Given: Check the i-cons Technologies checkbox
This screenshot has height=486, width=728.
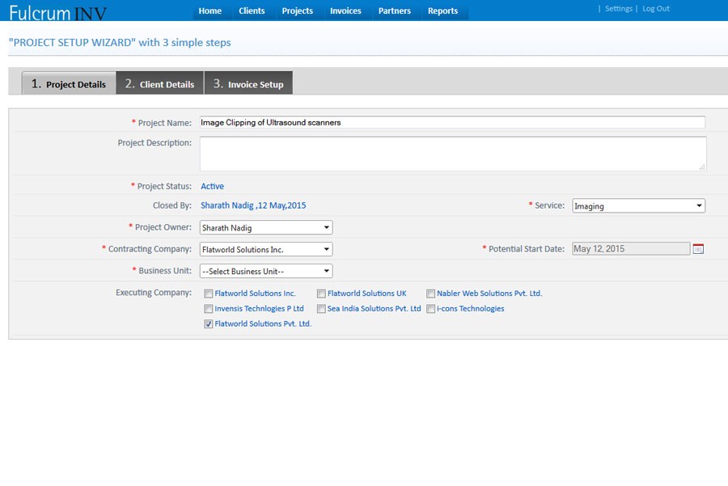Looking at the screenshot, I should 431,309.
